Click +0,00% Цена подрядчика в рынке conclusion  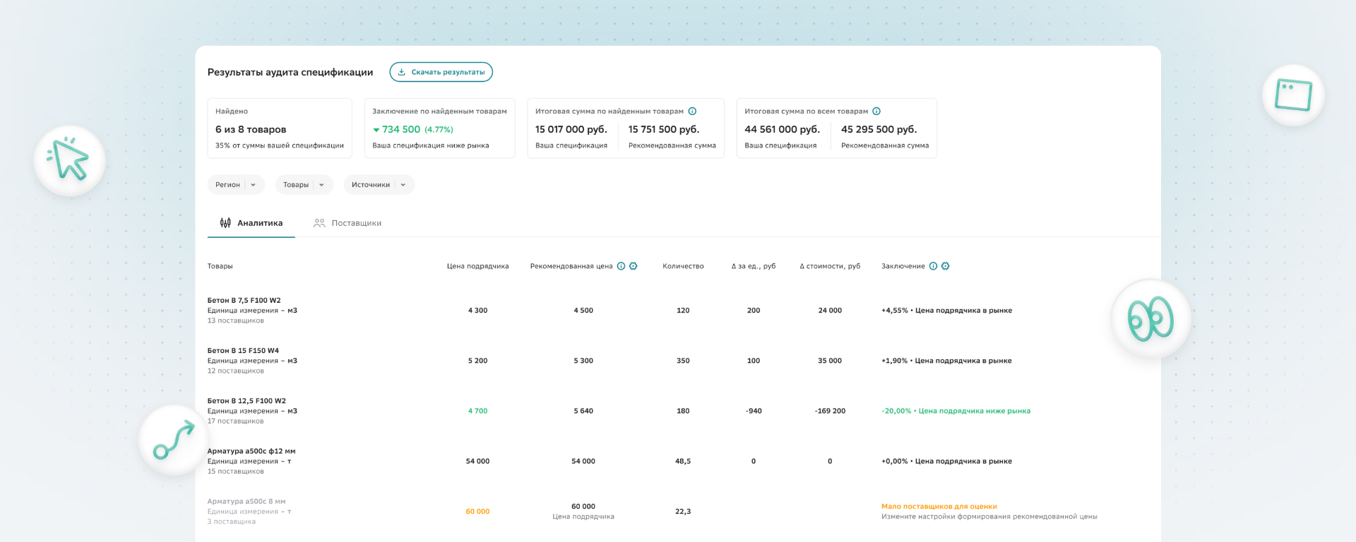pyautogui.click(x=946, y=462)
